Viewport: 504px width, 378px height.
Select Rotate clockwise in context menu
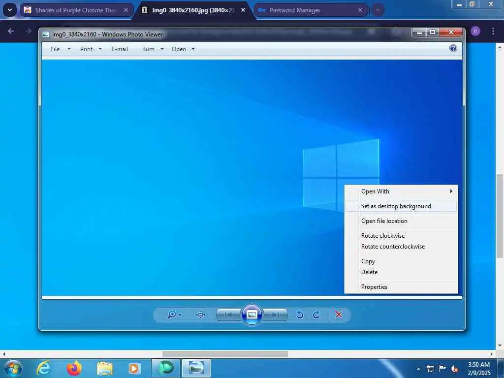pyautogui.click(x=401, y=236)
